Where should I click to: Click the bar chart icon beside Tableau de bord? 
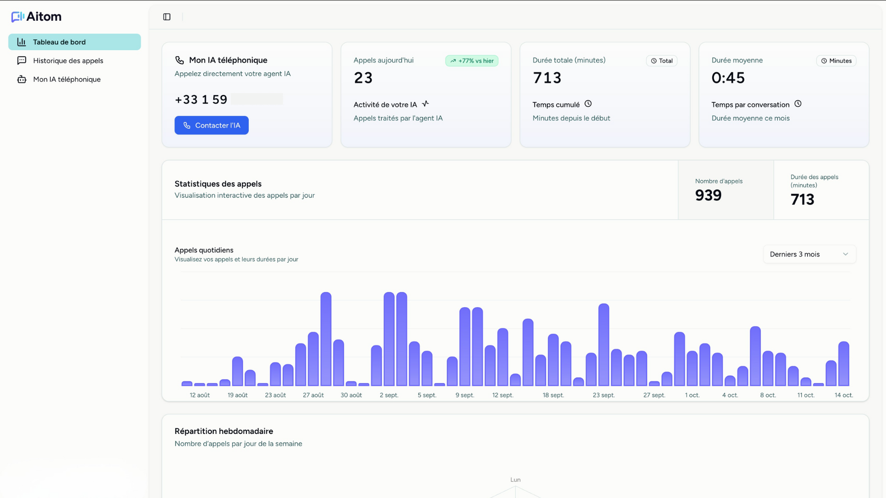coord(22,42)
